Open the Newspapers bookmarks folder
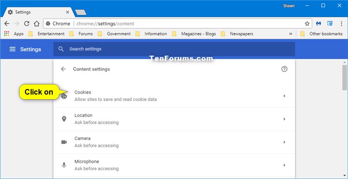348x179 pixels. [x=237, y=34]
